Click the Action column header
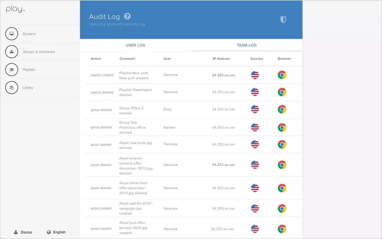This screenshot has height=239, width=382. pos(96,59)
